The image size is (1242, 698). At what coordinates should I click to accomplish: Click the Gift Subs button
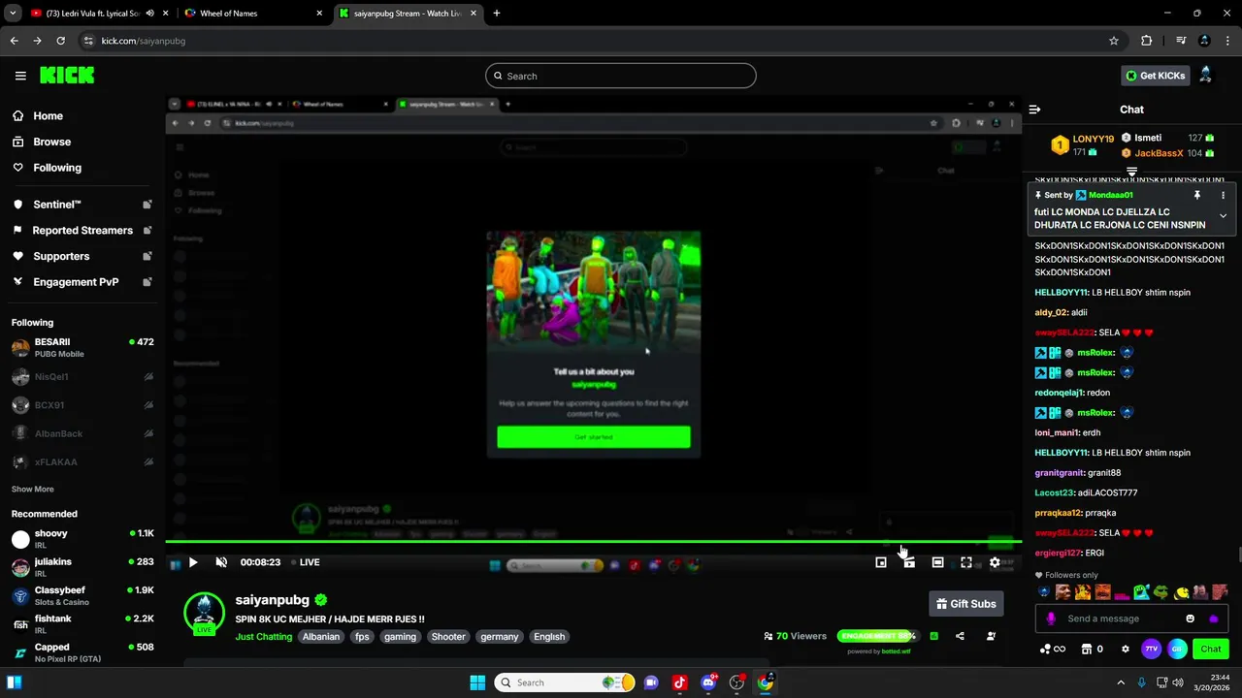[x=965, y=604]
